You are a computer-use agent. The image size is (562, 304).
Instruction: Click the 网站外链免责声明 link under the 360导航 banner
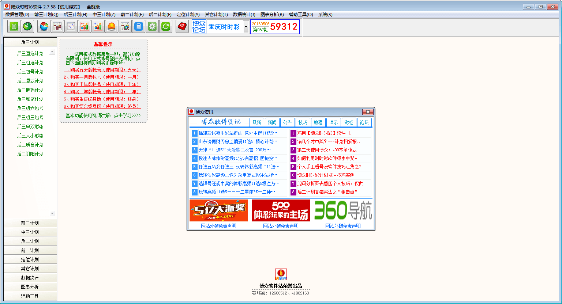pyautogui.click(x=343, y=226)
